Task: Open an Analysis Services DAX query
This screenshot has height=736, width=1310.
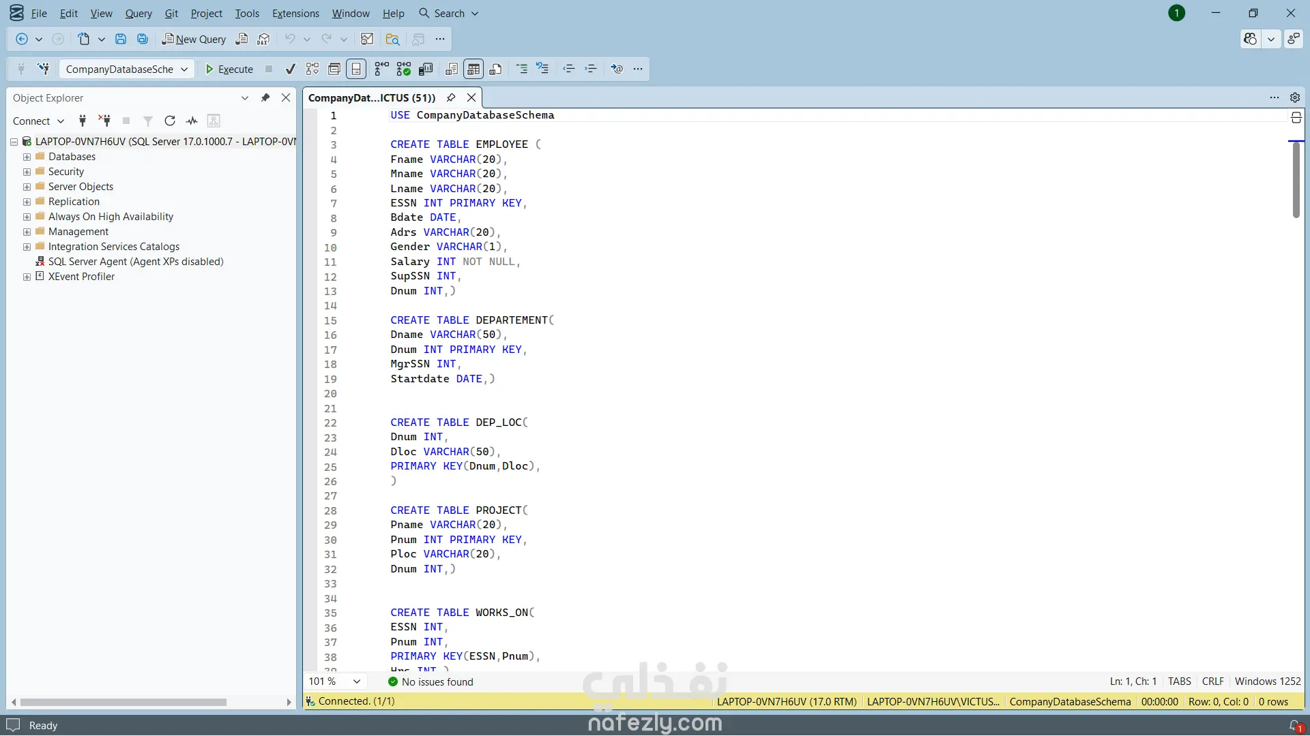Action: tap(264, 40)
